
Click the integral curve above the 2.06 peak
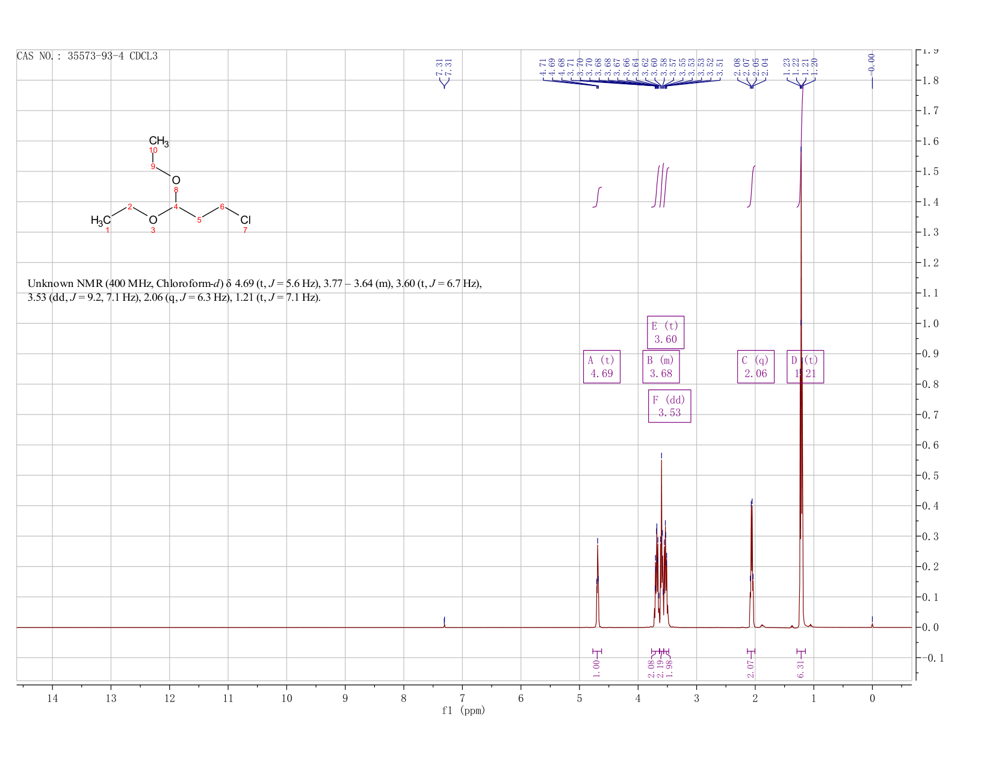(751, 186)
